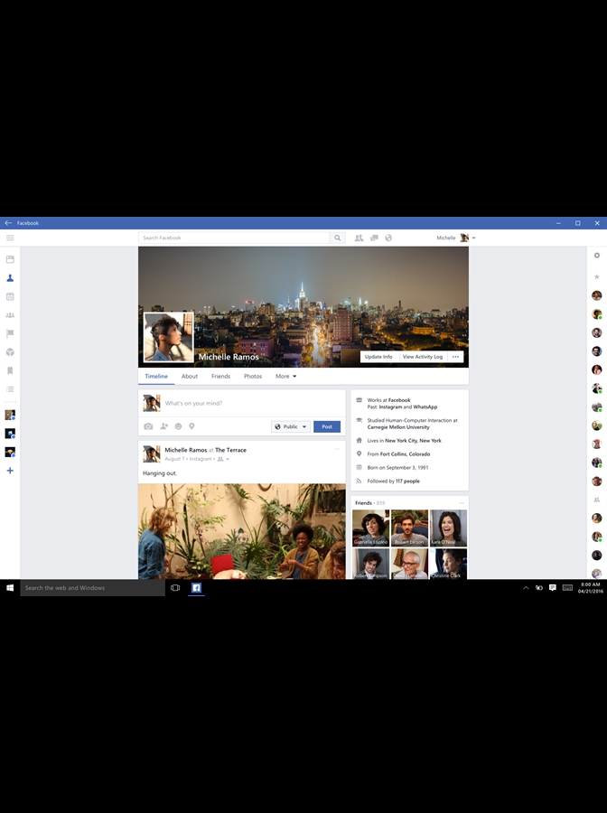Screen dimensions: 607x813
Task: Open friend requests icon in the top bar
Action: pyautogui.click(x=359, y=238)
